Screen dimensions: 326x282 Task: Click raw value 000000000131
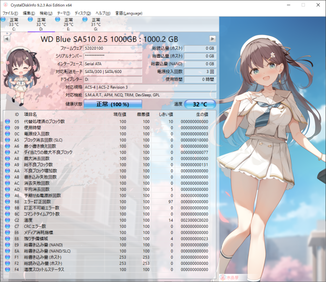click(x=194, y=164)
